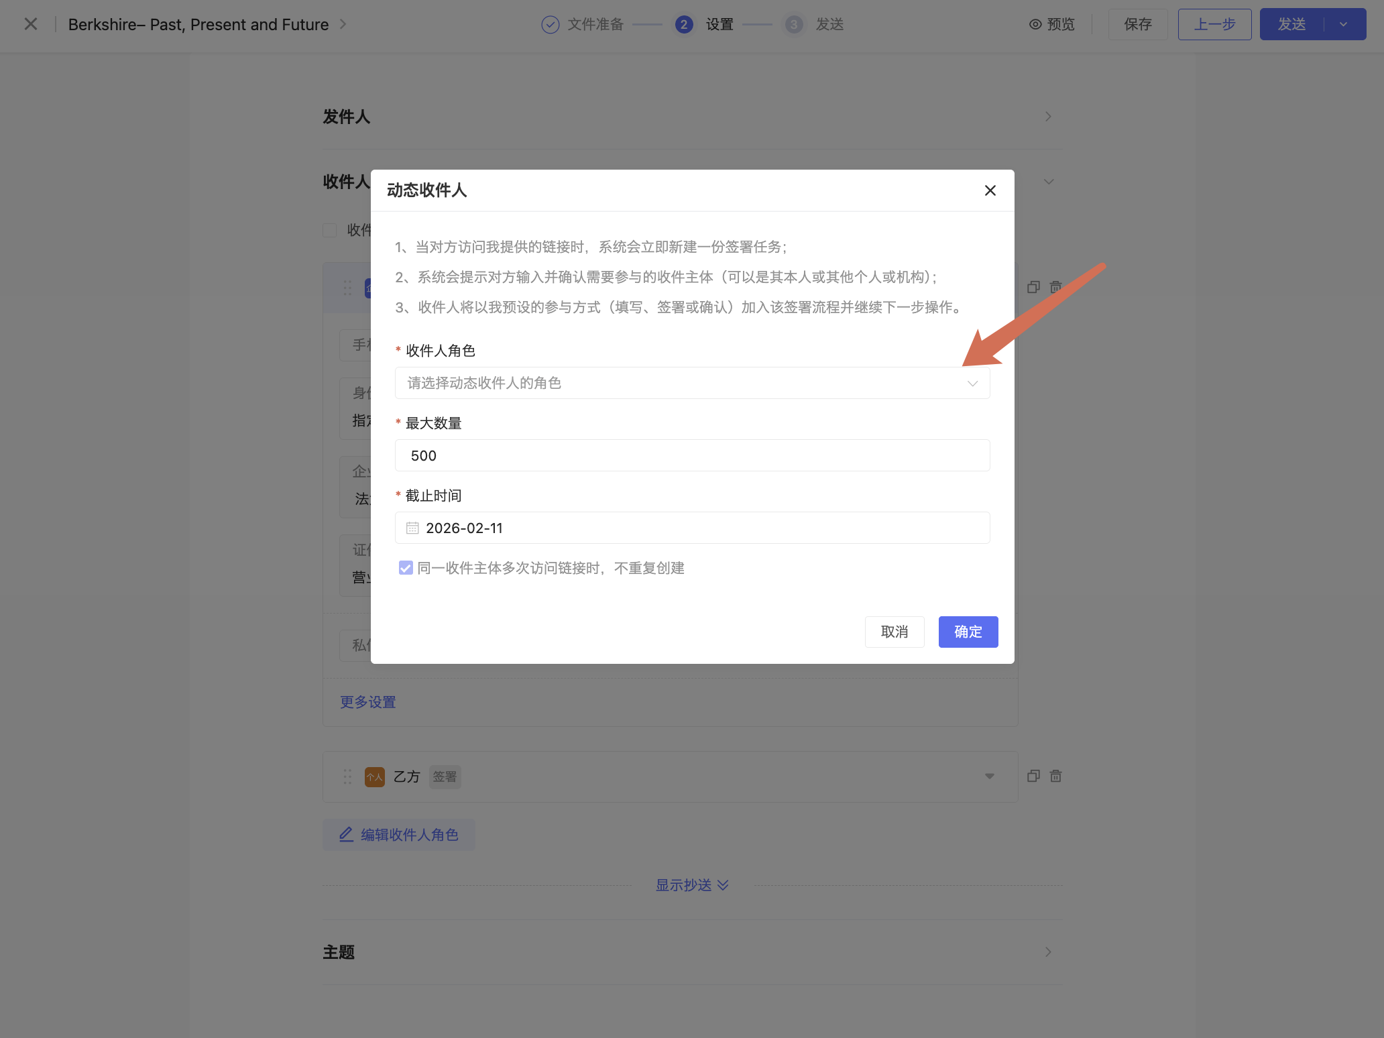Viewport: 1384px width, 1038px height.
Task: Click the trash icon beside 乙方 row
Action: 1055,776
